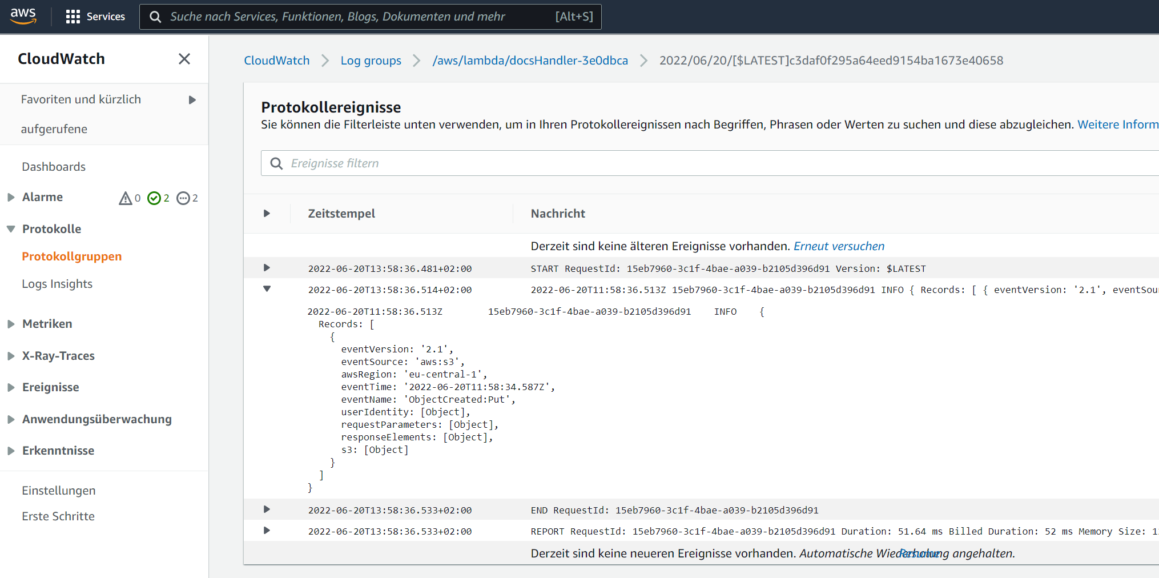Click the OK alarms green check icon
This screenshot has height=578, width=1159.
[x=154, y=198]
